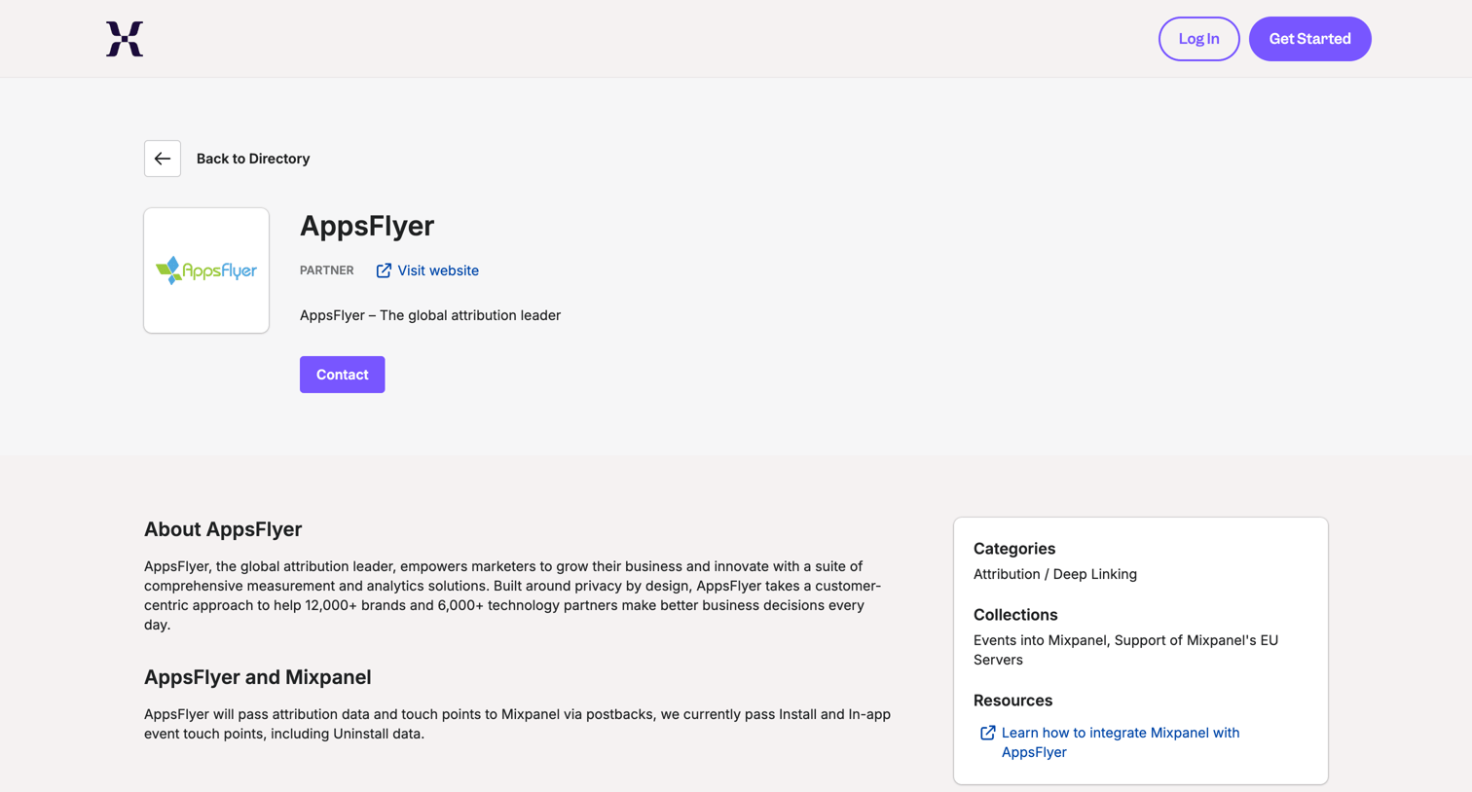1472x792 pixels.
Task: Click the tagline "The global attribution leader"
Action: [470, 315]
